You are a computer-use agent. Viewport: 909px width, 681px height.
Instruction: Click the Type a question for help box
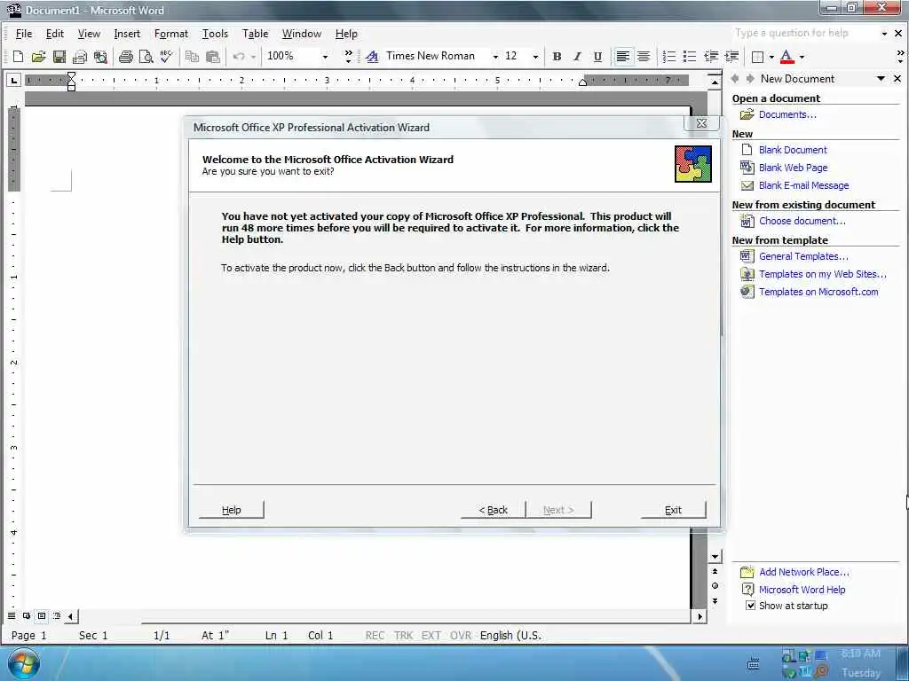(804, 34)
